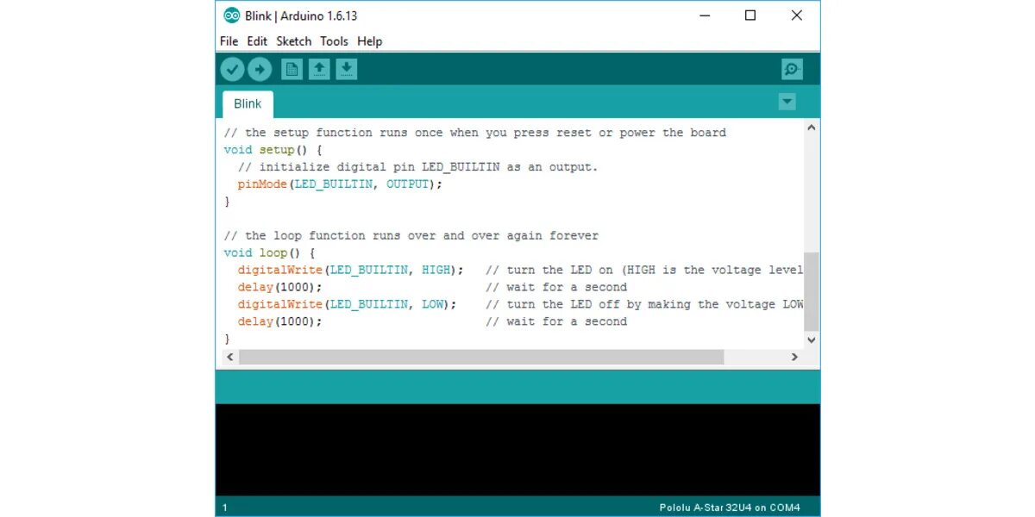The width and height of the screenshot is (1035, 517).
Task: Open the Help menu
Action: [x=369, y=41]
